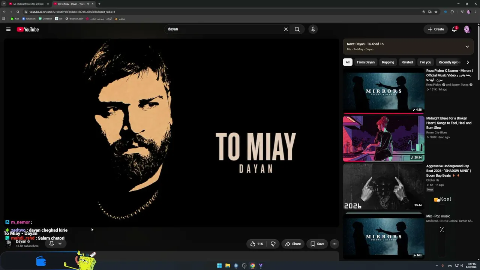The width and height of the screenshot is (480, 270).
Task: Open the media controls toolbar icon
Action: (462, 12)
